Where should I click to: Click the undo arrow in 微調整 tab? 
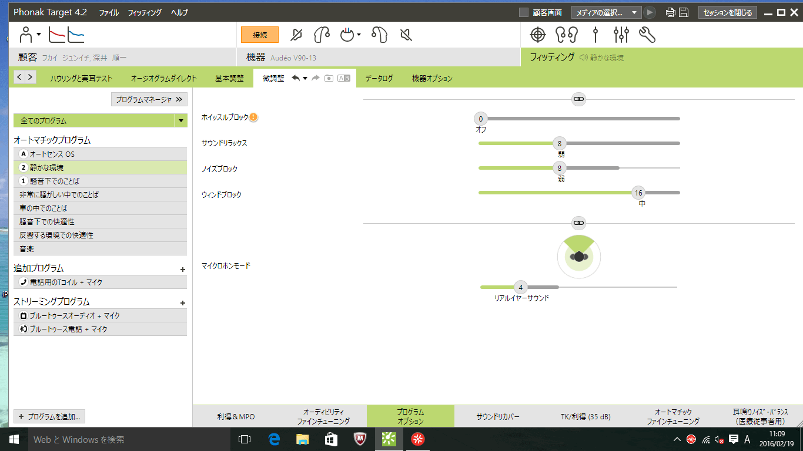tap(296, 78)
